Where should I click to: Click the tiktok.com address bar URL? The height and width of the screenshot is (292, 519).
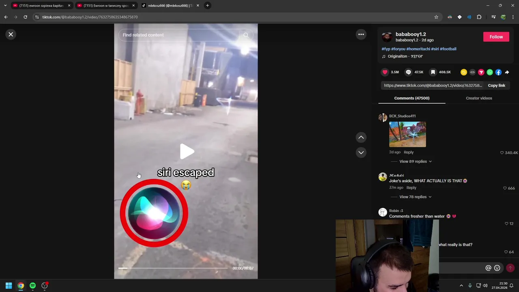90,17
